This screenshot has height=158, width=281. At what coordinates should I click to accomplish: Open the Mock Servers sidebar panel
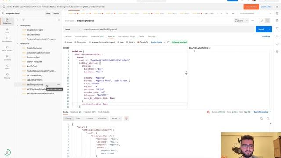click(x=7, y=49)
